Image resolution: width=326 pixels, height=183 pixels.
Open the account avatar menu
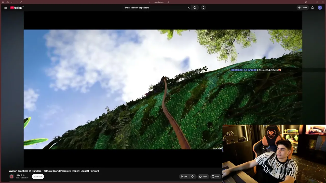320,8
